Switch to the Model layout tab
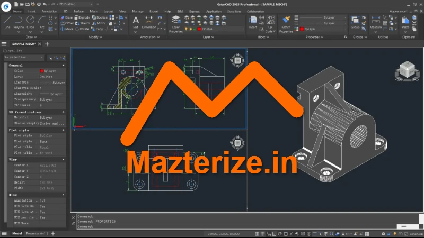Viewport: 424px width, 238px height. (17, 233)
